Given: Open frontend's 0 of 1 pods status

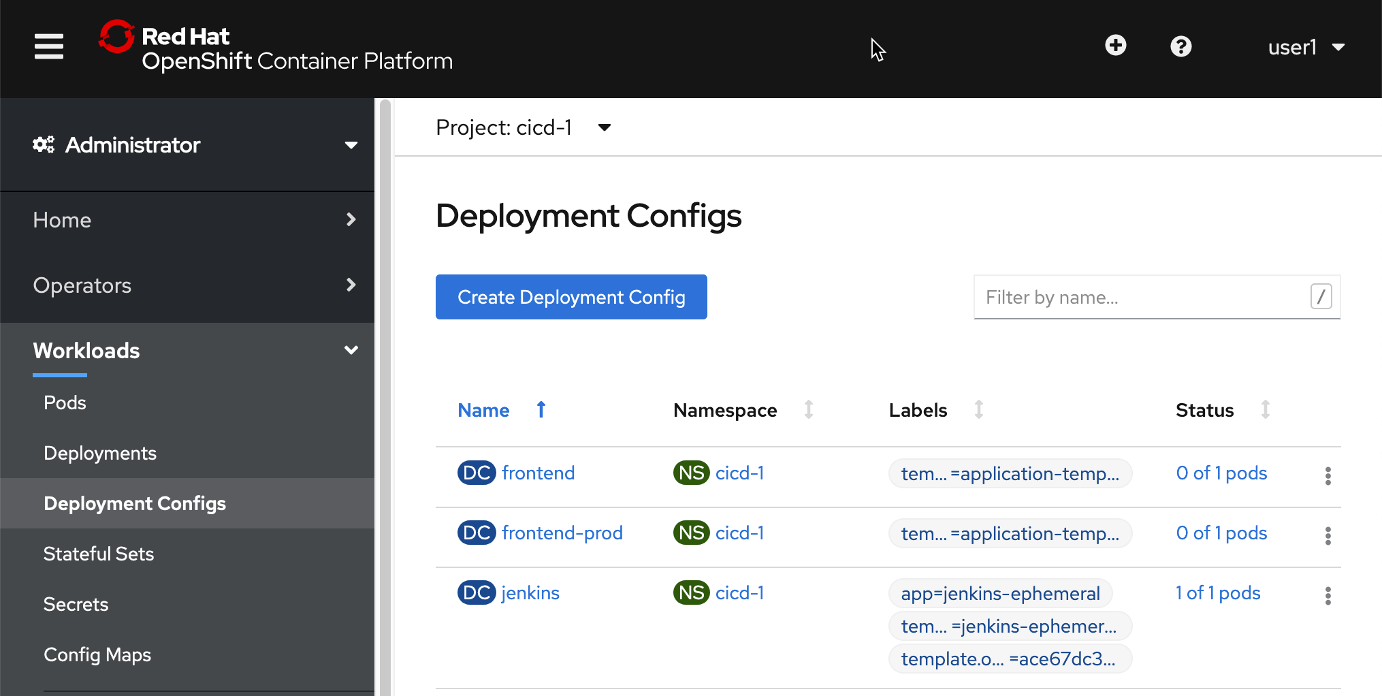Looking at the screenshot, I should tap(1221, 473).
